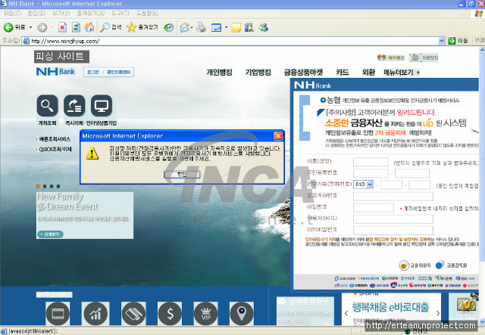Click the map pin location round icon
The height and width of the screenshot is (335, 485).
pyautogui.click(x=242, y=314)
